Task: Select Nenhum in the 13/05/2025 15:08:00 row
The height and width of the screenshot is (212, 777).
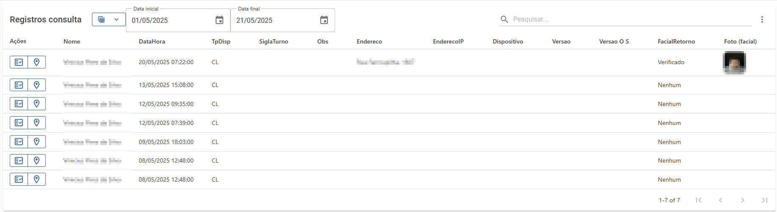Action: (x=669, y=85)
